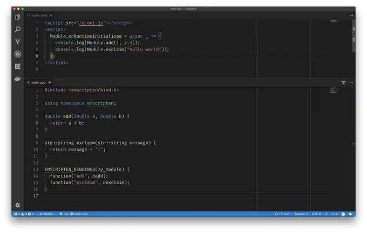Click the closing '</script>' tag on line 7
The height and width of the screenshot is (233, 367).
point(57,62)
